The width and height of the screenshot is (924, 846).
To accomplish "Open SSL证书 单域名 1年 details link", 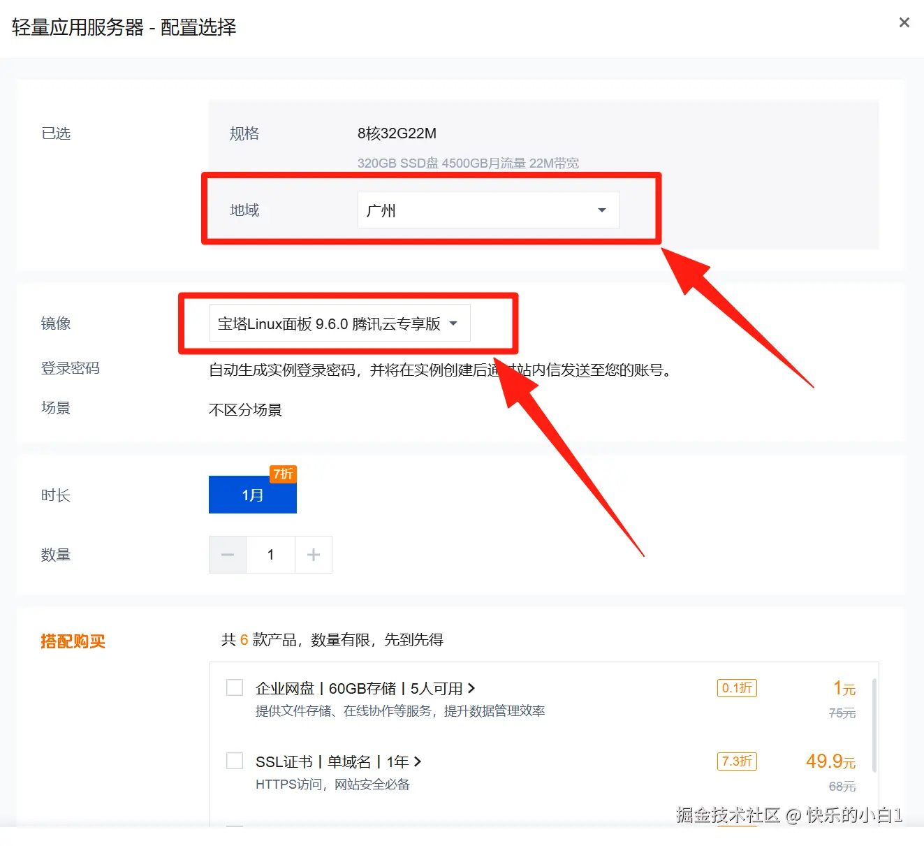I will click(339, 761).
